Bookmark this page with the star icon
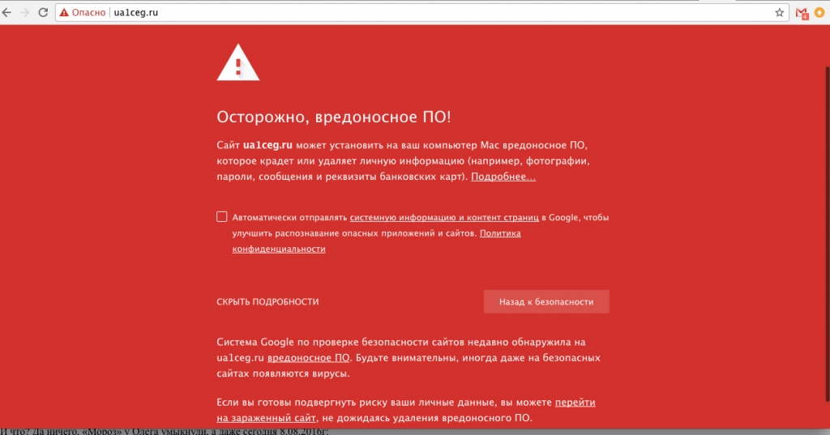830x435 pixels. 779,13
